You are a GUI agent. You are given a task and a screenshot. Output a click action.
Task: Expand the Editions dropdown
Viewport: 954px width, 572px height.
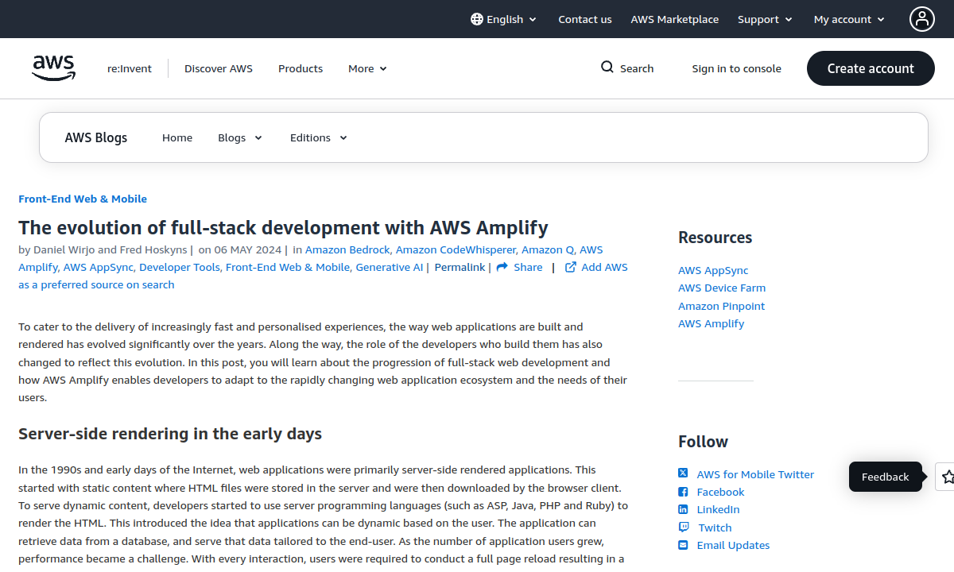pyautogui.click(x=319, y=137)
